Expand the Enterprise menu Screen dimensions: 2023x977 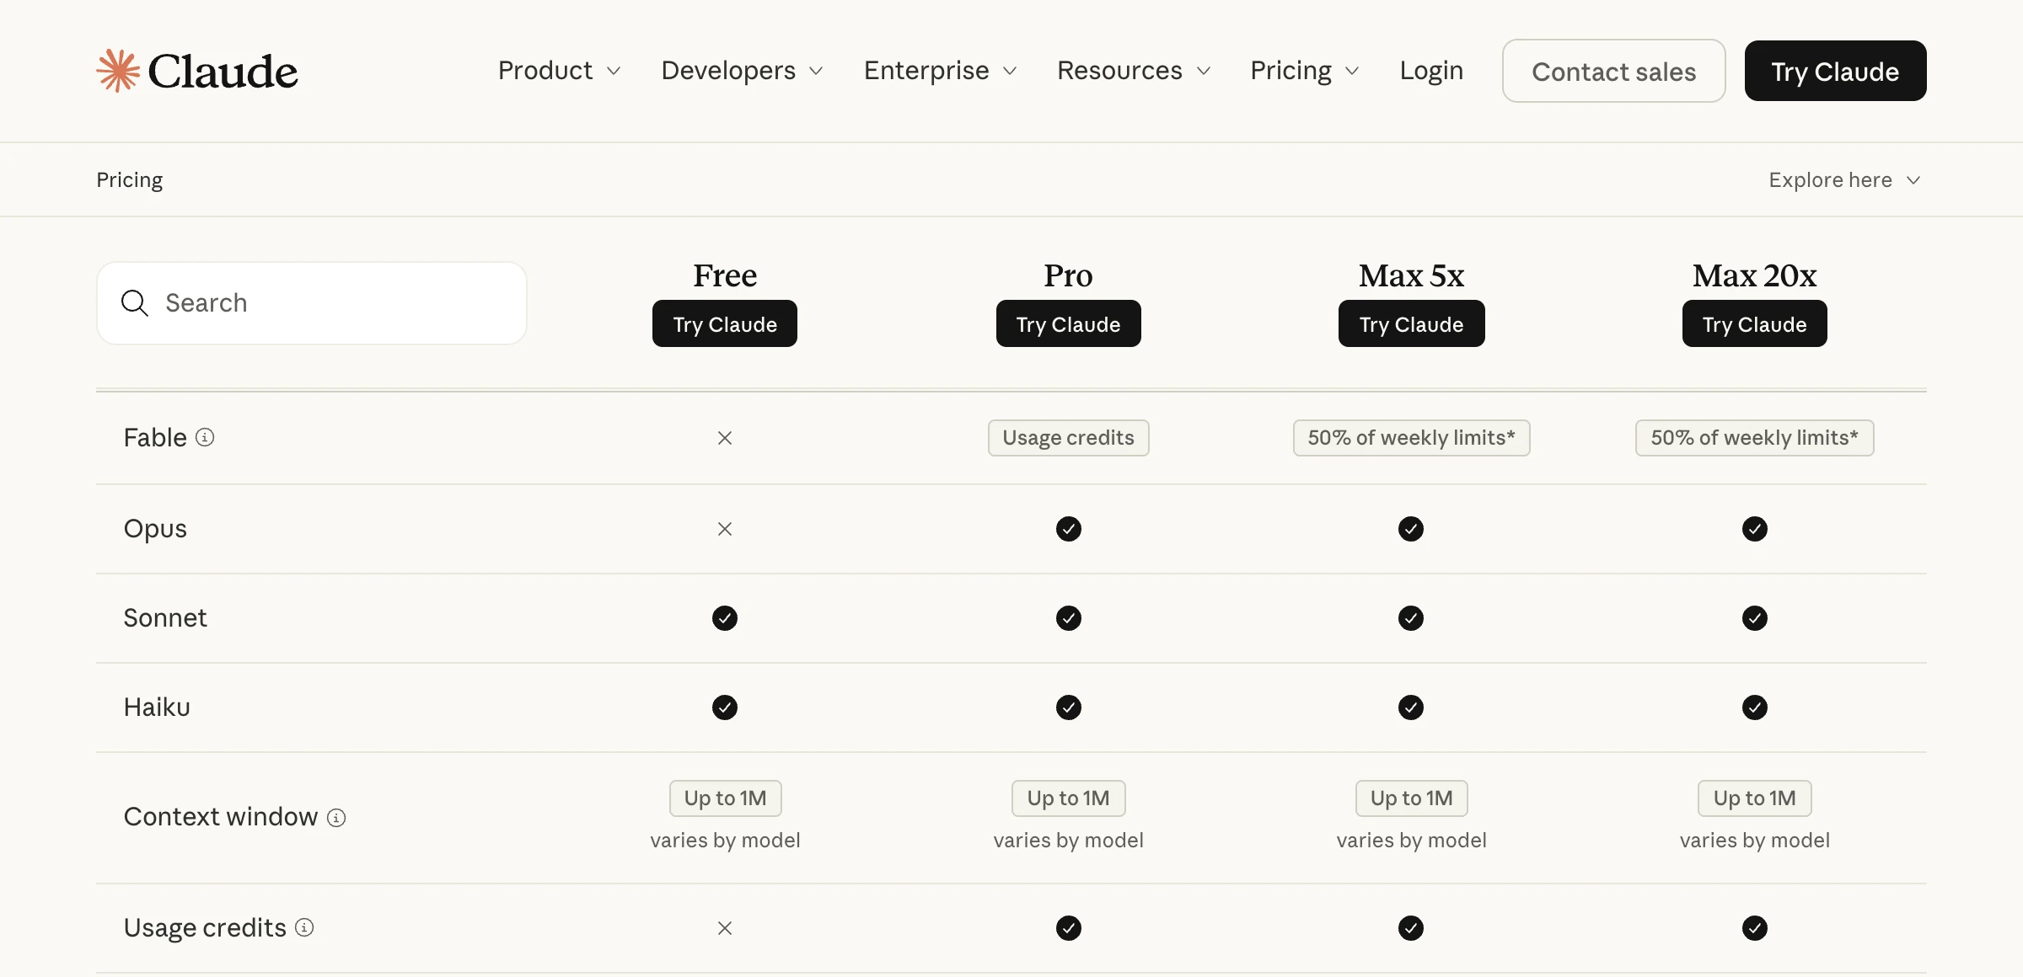pos(941,71)
